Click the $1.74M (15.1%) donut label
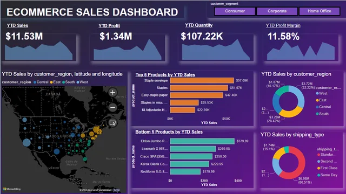Viewport: 346px width, 194px height. click(x=269, y=147)
